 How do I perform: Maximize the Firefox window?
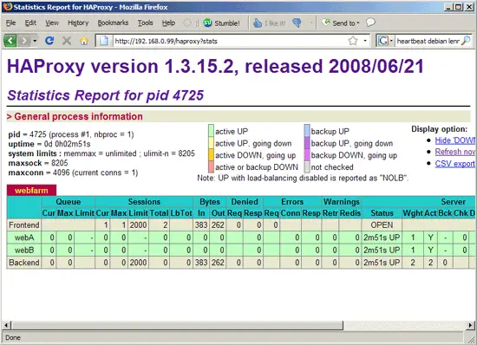pyautogui.click(x=458, y=7)
